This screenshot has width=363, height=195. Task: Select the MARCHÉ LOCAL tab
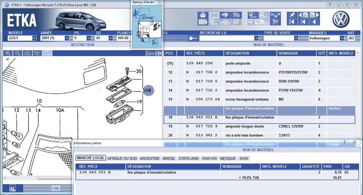(x=90, y=158)
